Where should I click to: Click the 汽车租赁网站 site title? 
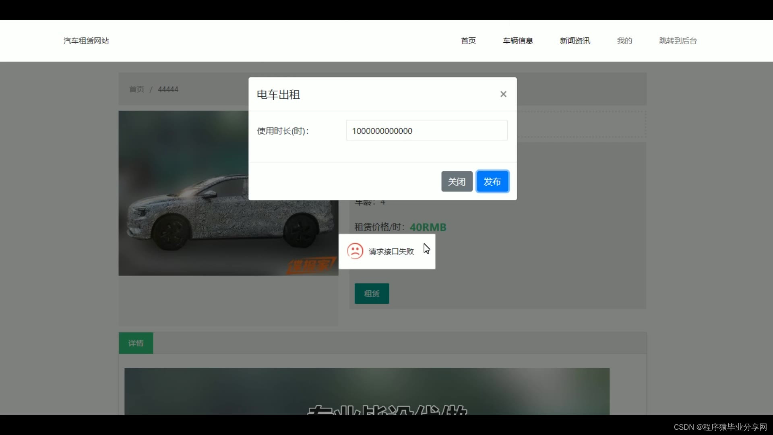coord(86,41)
